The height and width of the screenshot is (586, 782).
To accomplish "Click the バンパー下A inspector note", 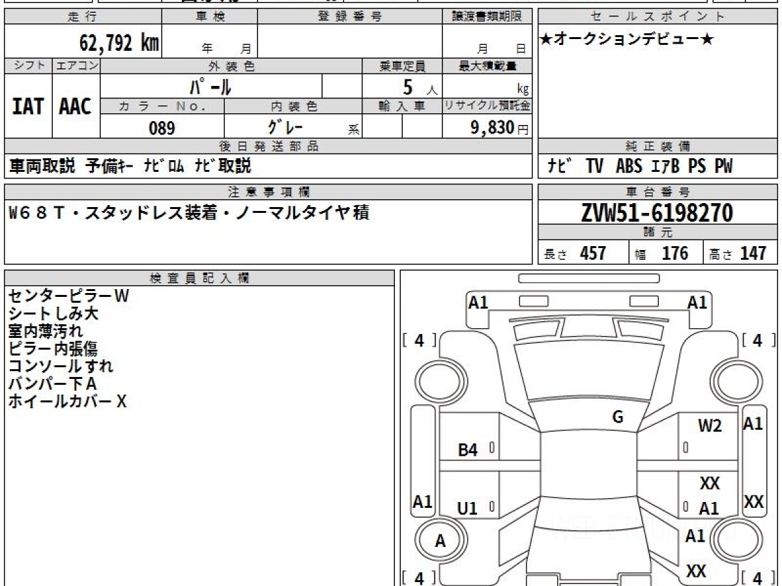I will [x=53, y=384].
